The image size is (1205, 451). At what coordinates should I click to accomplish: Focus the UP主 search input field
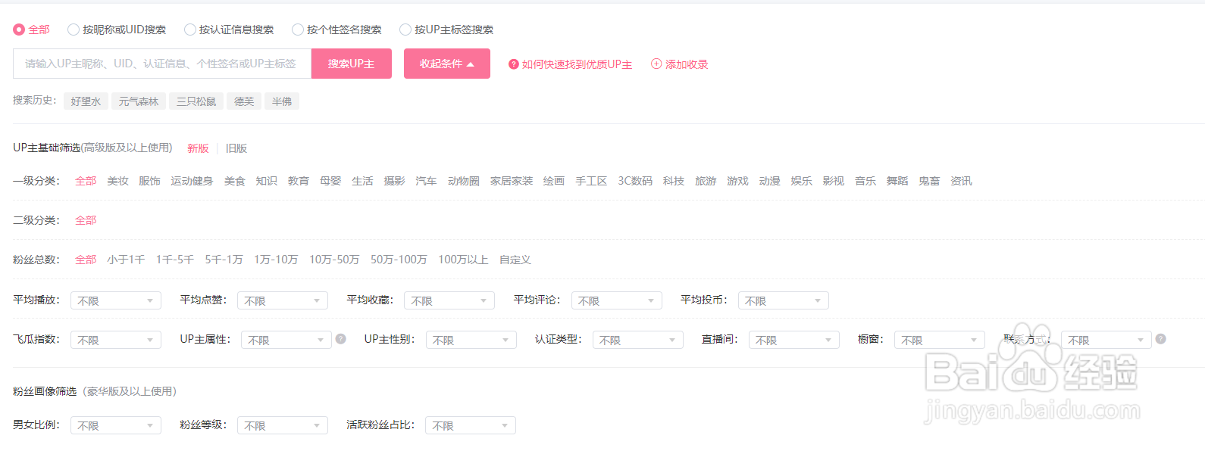click(x=162, y=64)
